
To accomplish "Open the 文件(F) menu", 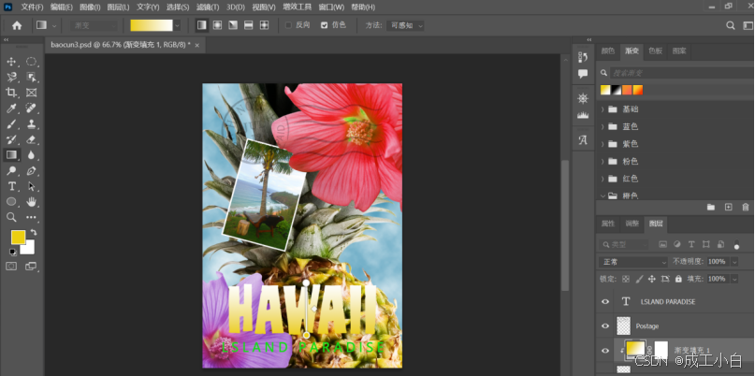I will coord(32,7).
